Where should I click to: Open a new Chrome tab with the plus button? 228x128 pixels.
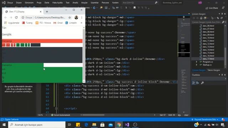click(47, 12)
